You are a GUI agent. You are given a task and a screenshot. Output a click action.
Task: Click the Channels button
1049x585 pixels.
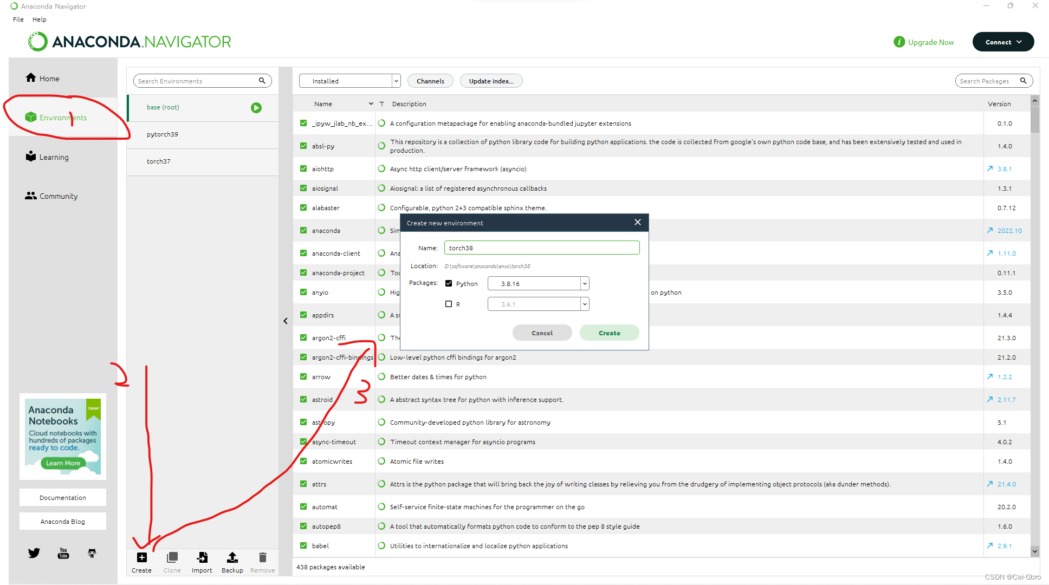click(430, 81)
